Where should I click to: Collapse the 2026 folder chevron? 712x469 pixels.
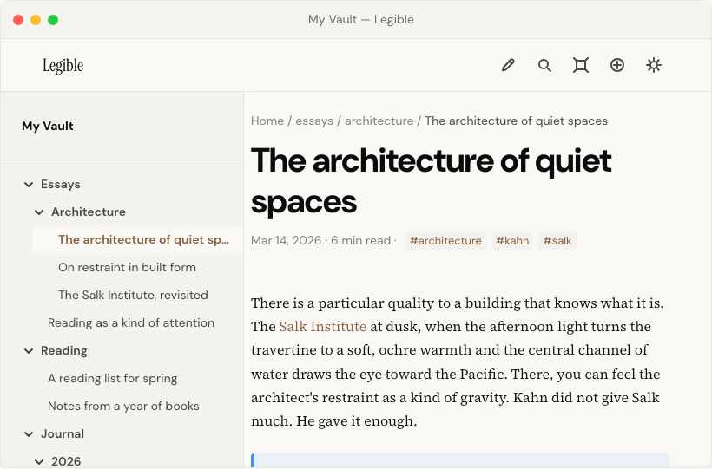click(39, 462)
